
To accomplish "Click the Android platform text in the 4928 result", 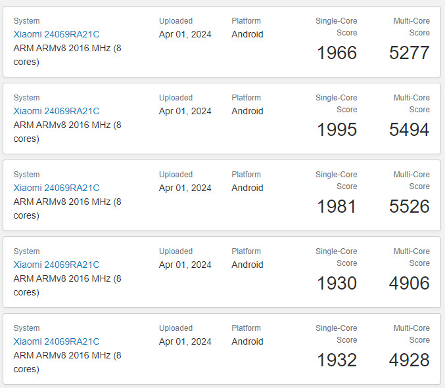I will 247,341.
